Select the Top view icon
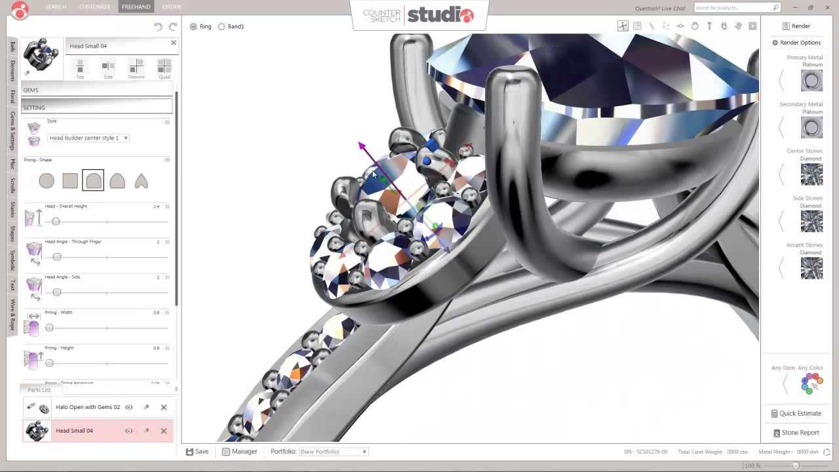This screenshot has height=472, width=839. click(x=80, y=66)
